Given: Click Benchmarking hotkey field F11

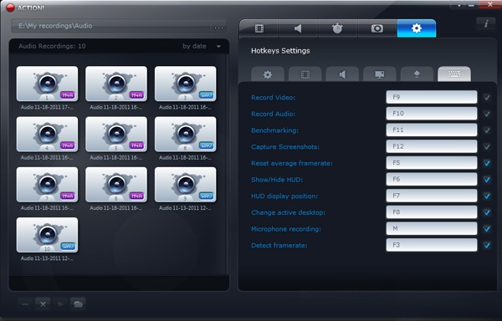Looking at the screenshot, I should pos(432,130).
